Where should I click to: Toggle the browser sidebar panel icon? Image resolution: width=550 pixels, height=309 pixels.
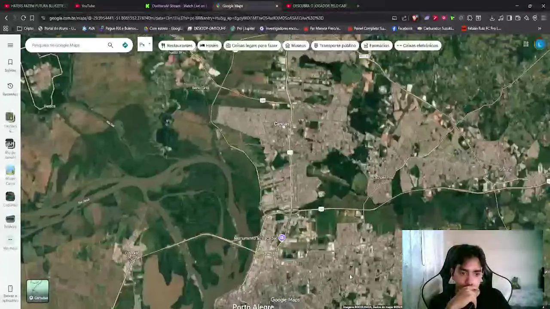click(x=509, y=18)
